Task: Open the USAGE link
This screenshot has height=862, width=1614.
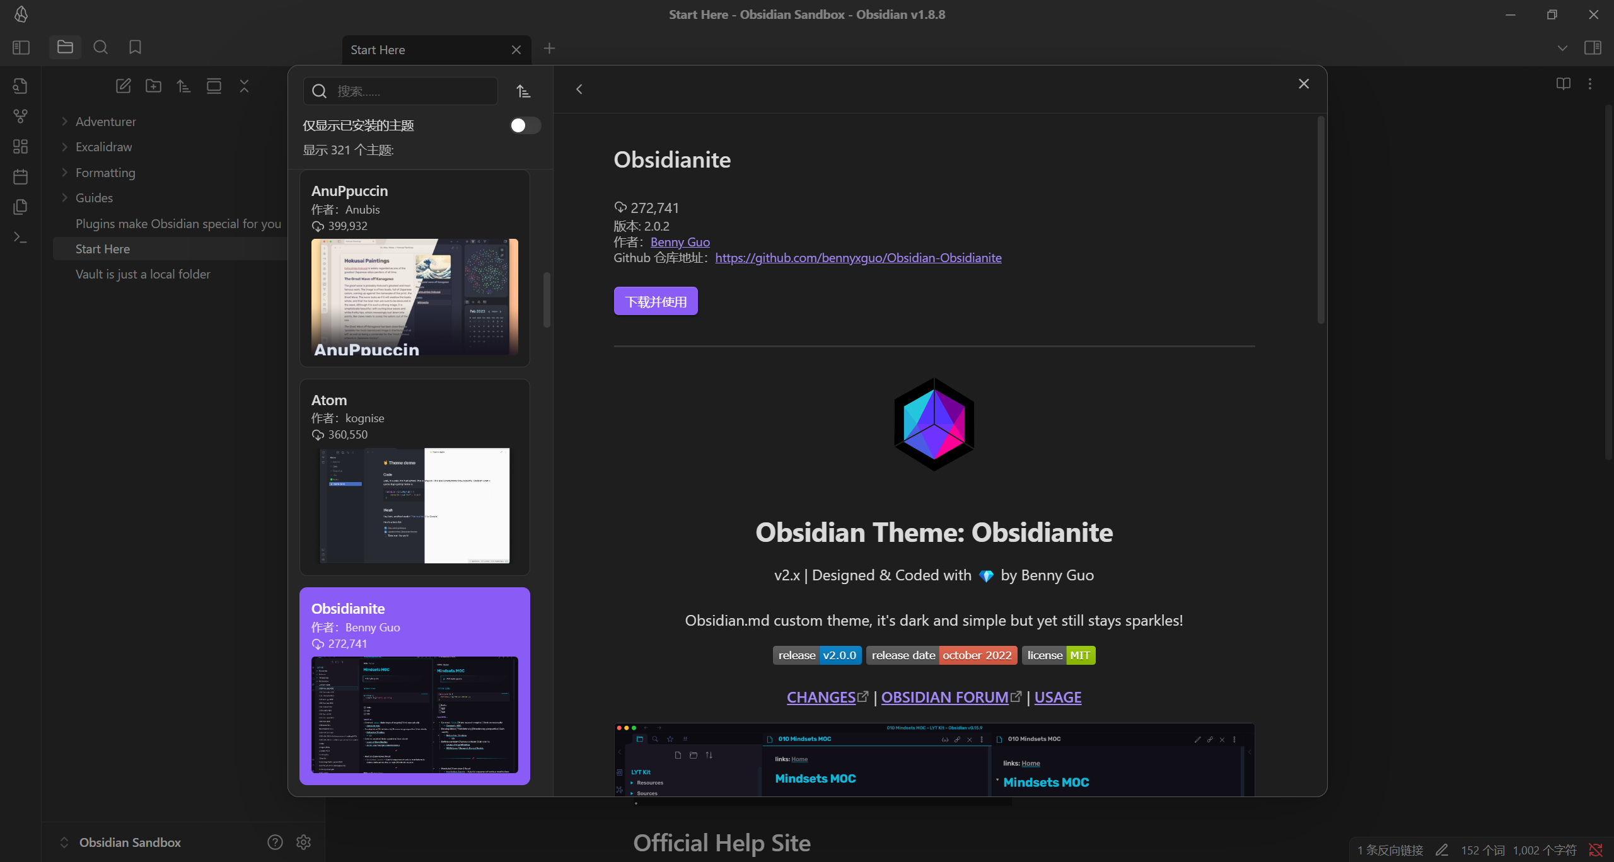Action: [x=1058, y=698]
